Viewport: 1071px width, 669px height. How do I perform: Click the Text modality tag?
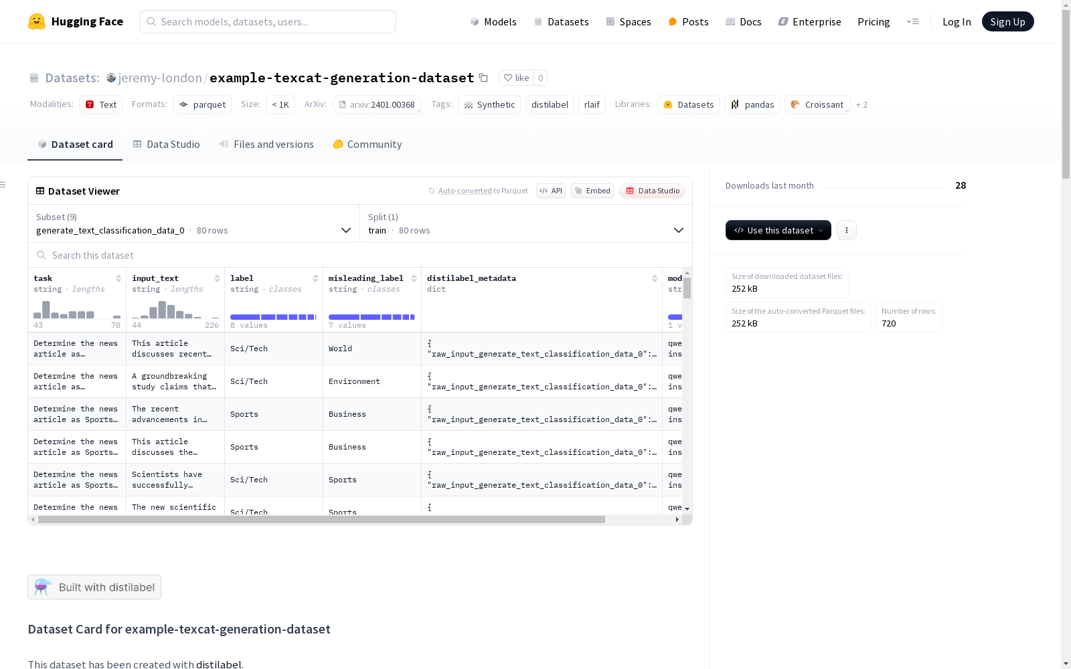(100, 104)
